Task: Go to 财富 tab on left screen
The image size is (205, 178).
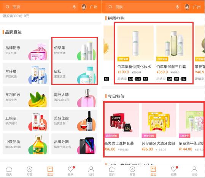Action: (x=30, y=171)
